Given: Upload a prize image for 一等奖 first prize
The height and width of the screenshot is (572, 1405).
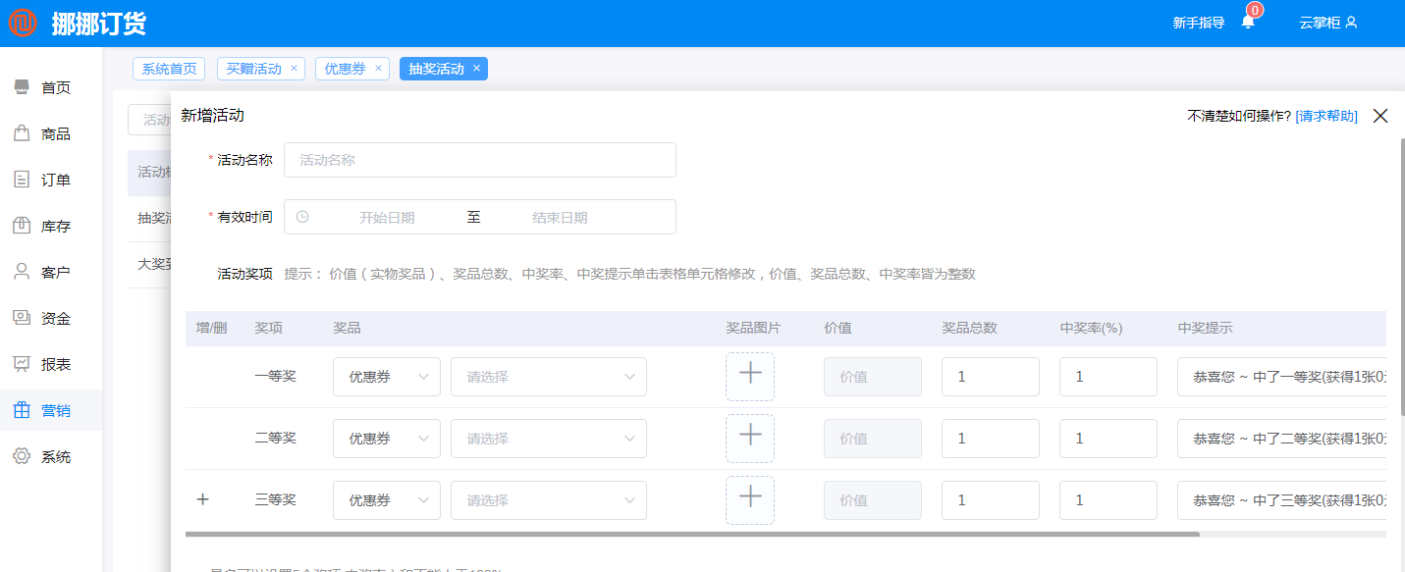Looking at the screenshot, I should 749,376.
